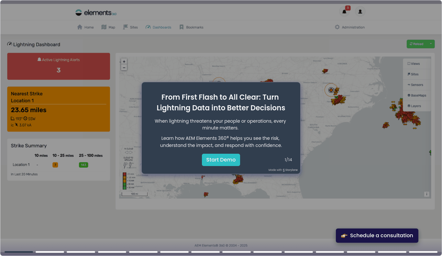
Task: Open Sites in the top navigation bar
Action: pyautogui.click(x=130, y=27)
